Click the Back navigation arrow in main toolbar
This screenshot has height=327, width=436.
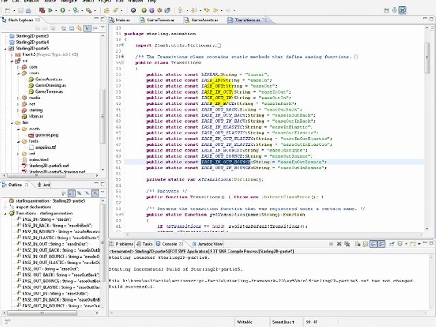coord(215,10)
